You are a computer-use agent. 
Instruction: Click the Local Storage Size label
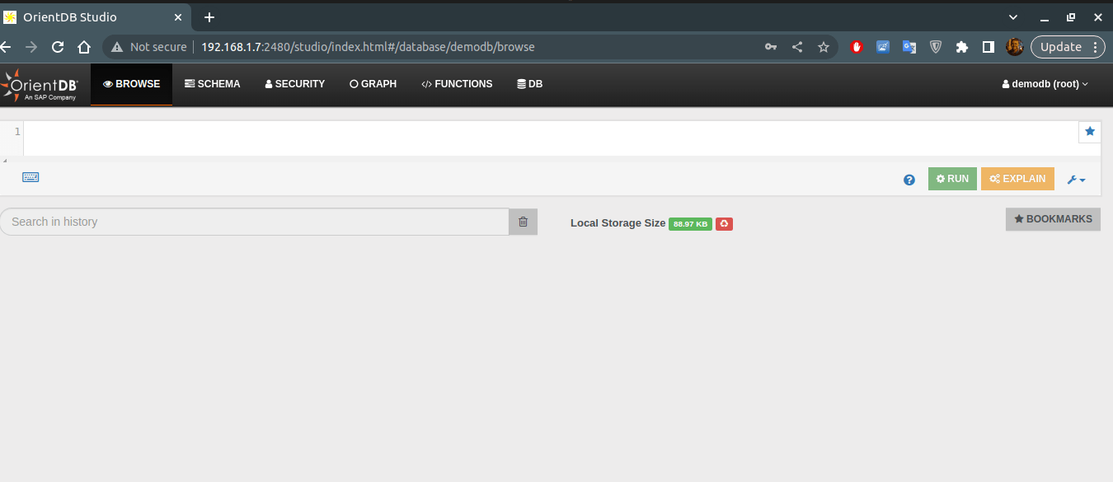[618, 223]
